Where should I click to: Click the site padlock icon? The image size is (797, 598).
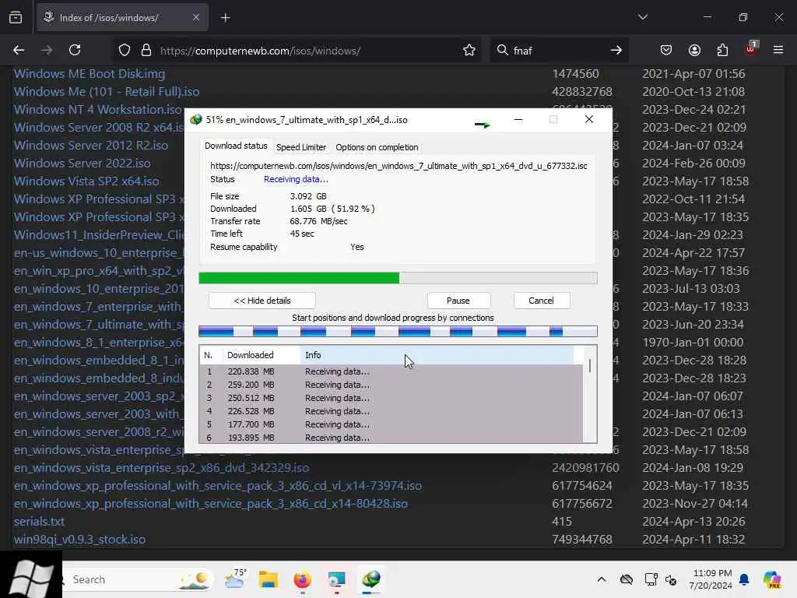(146, 51)
